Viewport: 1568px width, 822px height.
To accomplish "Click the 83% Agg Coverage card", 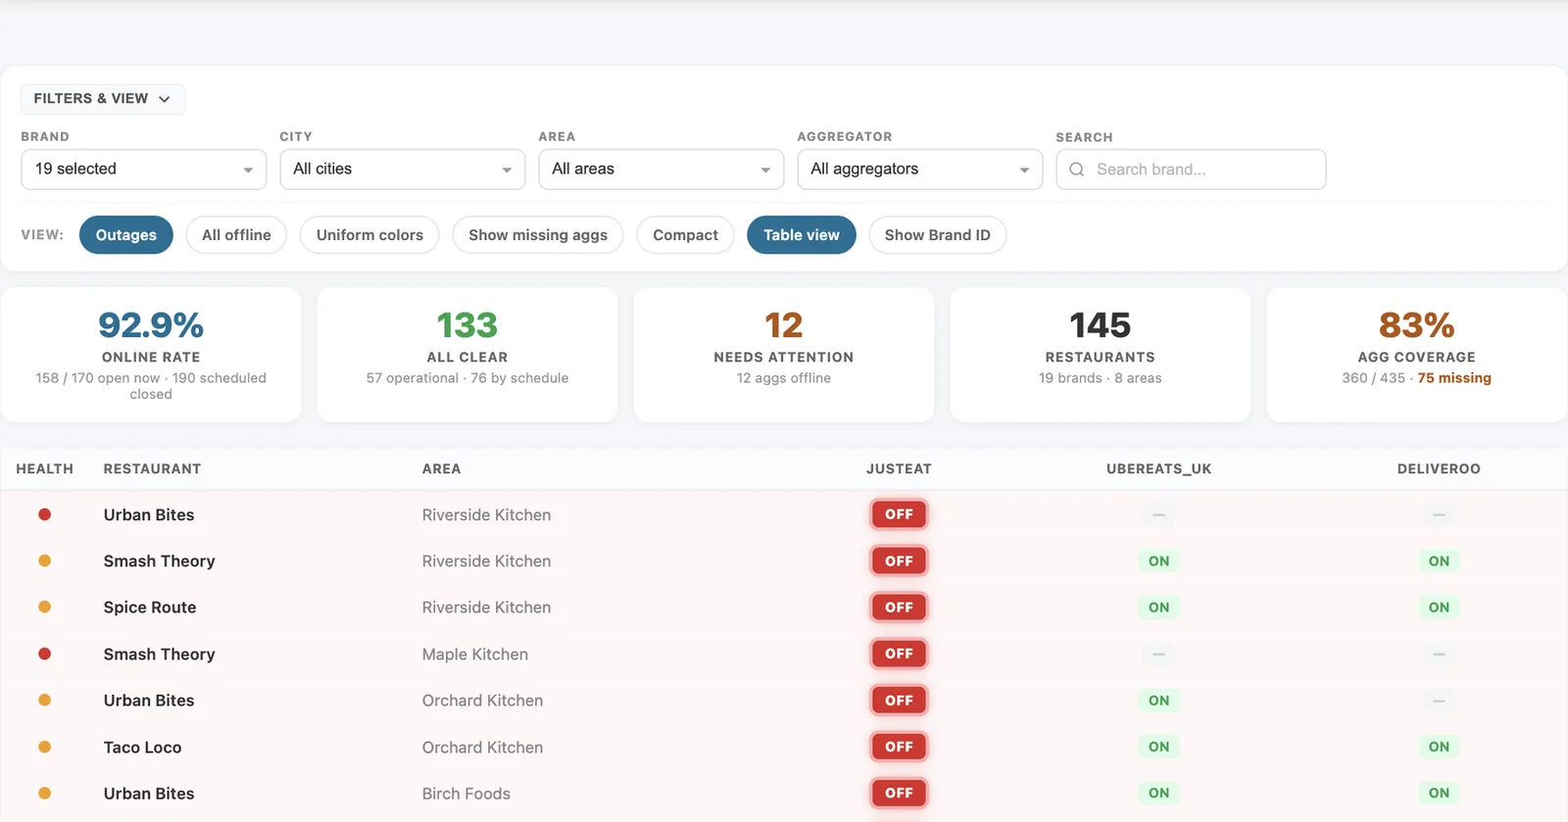I will click(1417, 355).
